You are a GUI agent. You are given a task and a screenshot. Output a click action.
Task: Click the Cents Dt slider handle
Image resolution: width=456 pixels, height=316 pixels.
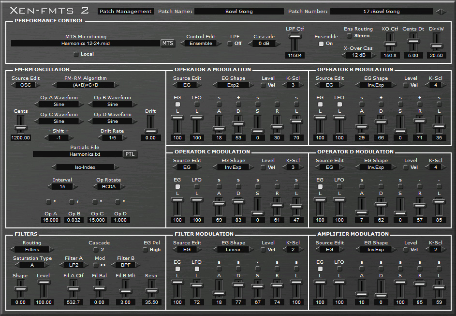[413, 41]
